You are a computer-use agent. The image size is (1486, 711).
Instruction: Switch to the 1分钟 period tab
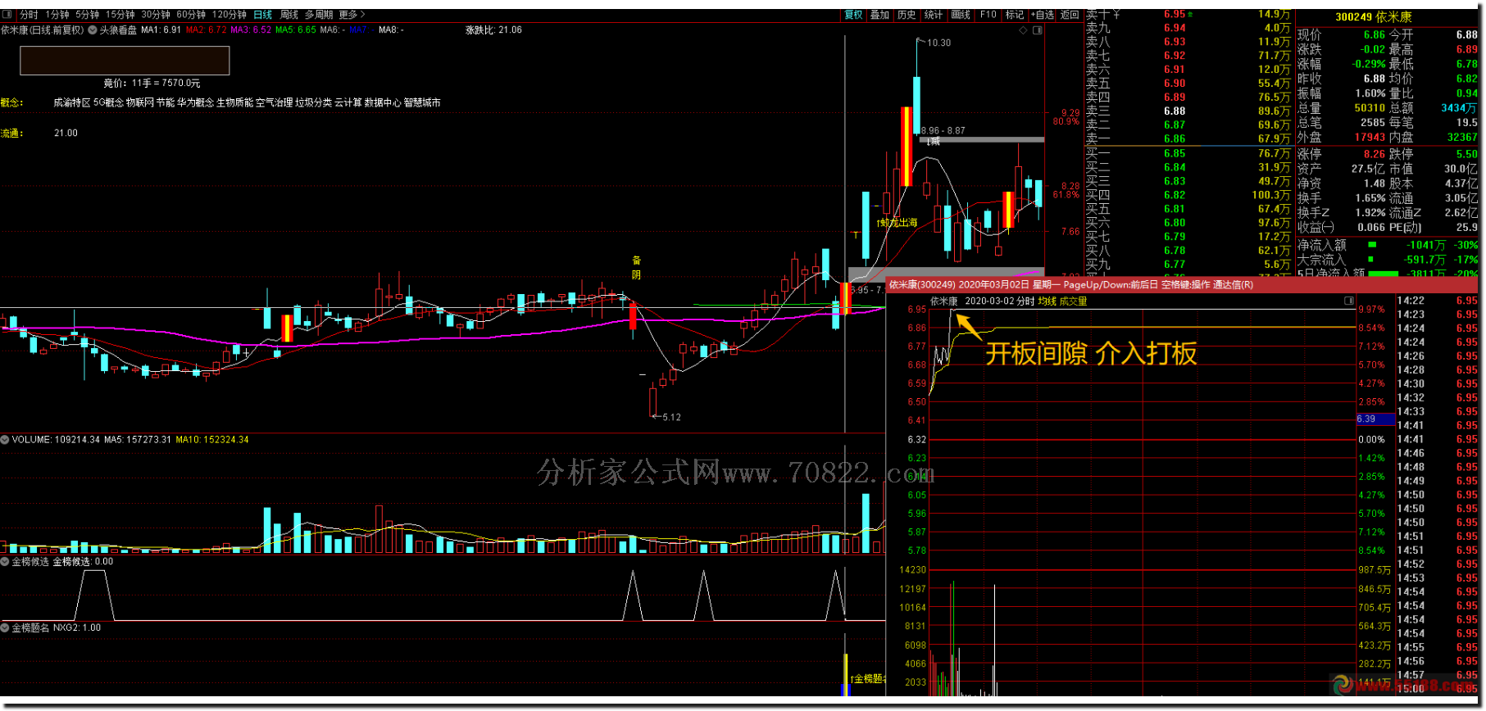click(x=57, y=15)
